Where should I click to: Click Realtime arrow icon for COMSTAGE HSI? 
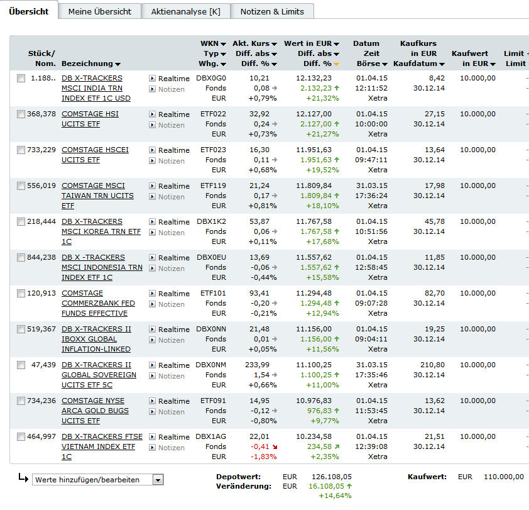coord(152,114)
